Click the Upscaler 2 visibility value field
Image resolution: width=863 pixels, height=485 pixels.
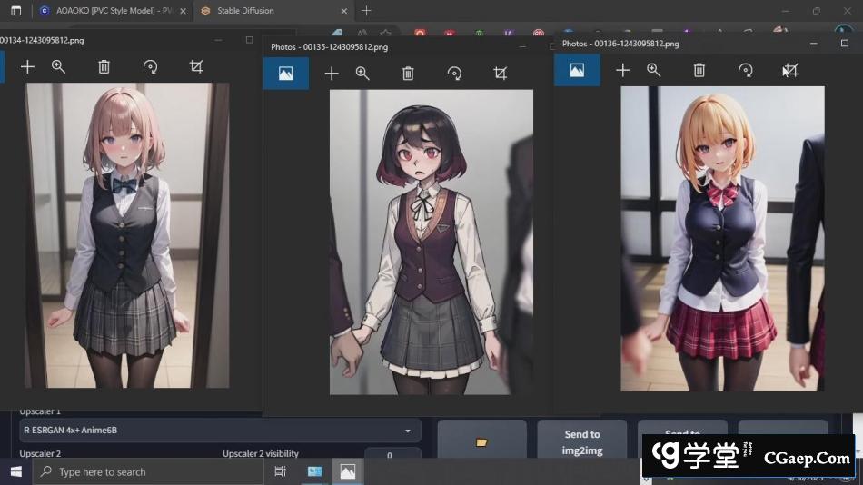pos(392,455)
